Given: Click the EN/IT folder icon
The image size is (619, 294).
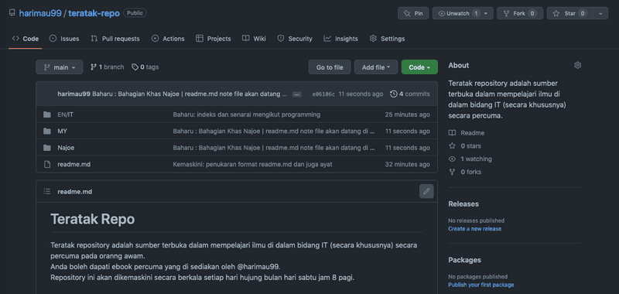Looking at the screenshot, I should point(47,115).
